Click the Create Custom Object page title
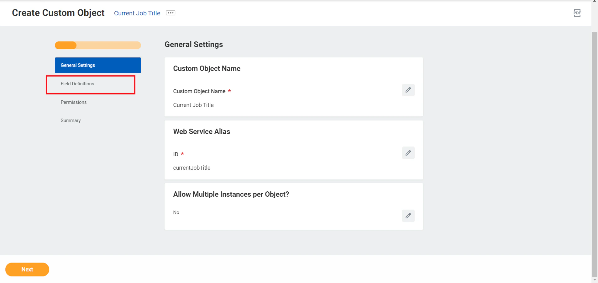The height and width of the screenshot is (283, 598). click(x=58, y=13)
